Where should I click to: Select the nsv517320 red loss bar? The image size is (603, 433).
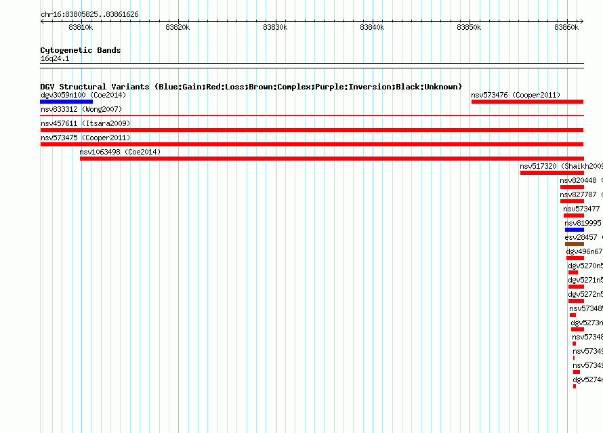pyautogui.click(x=552, y=173)
